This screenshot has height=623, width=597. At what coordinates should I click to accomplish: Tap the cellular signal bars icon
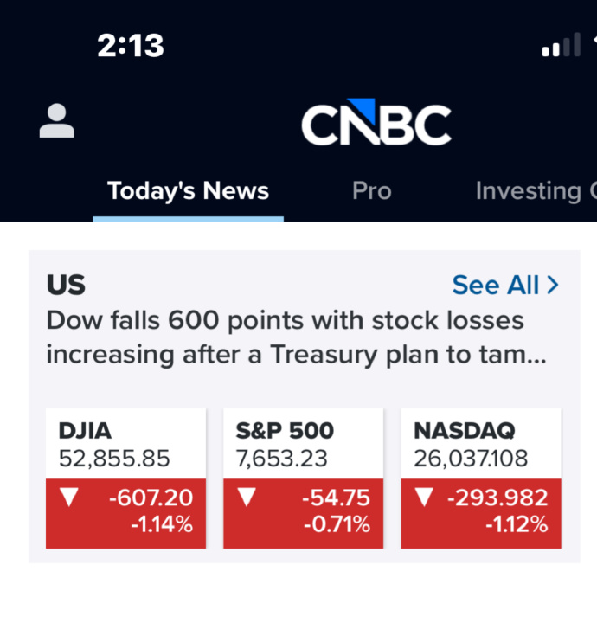[x=562, y=44]
